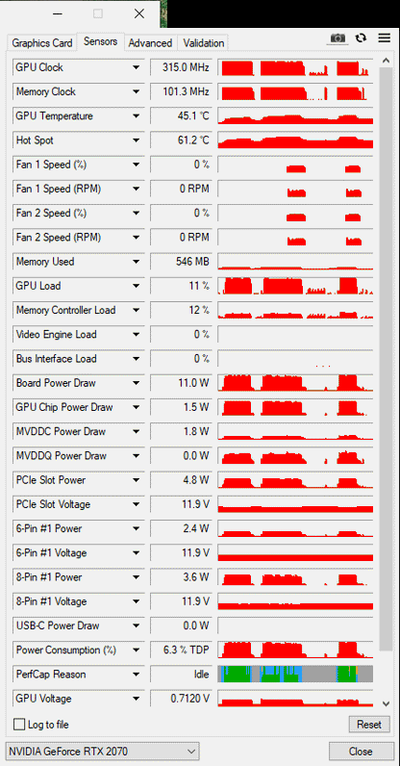The height and width of the screenshot is (766, 400).
Task: Click the Board Power Draw graph
Action: (295, 383)
